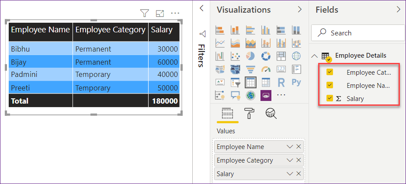Image resolution: width=406 pixels, height=184 pixels.
Task: Select the Line chart visual
Action: [220, 43]
